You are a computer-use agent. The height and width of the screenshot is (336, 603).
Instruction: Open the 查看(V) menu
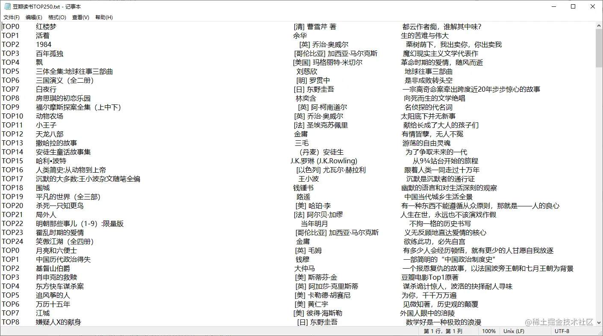pos(80,17)
